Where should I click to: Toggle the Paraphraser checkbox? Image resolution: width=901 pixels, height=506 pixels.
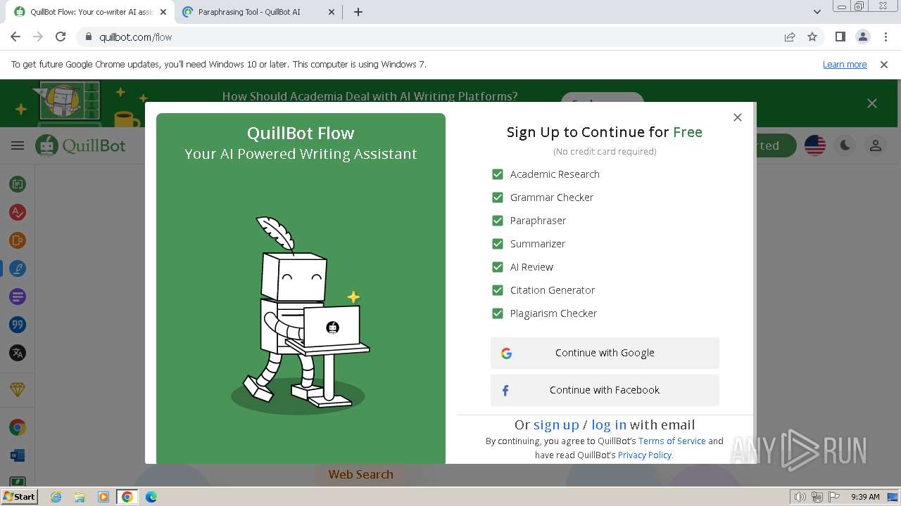498,221
